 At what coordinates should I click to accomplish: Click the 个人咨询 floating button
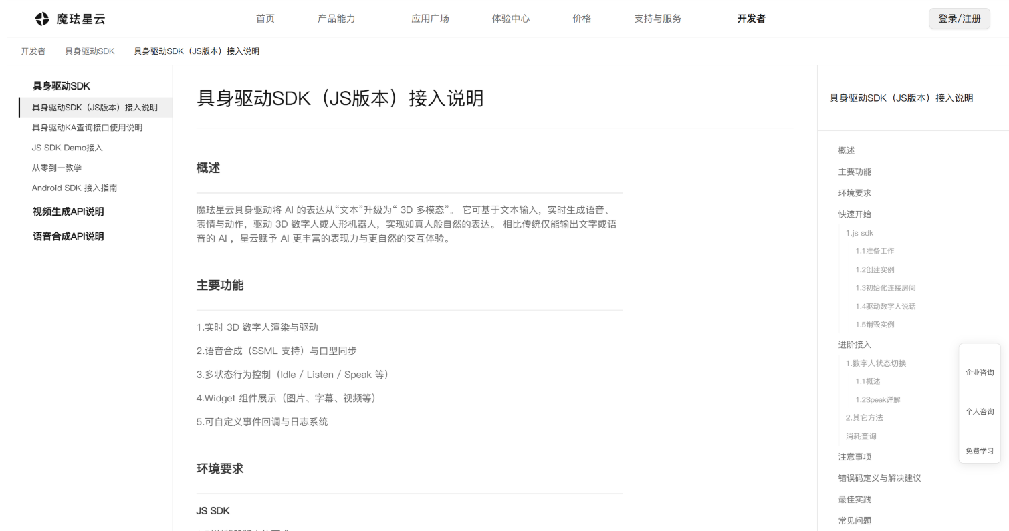pyautogui.click(x=980, y=412)
